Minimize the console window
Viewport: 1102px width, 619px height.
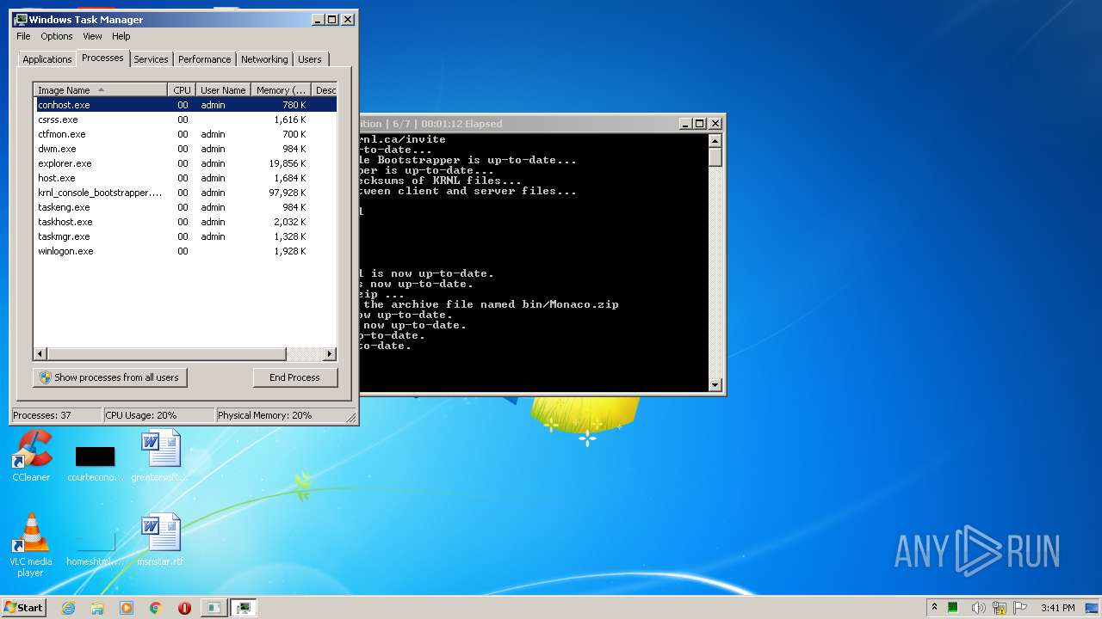[685, 124]
